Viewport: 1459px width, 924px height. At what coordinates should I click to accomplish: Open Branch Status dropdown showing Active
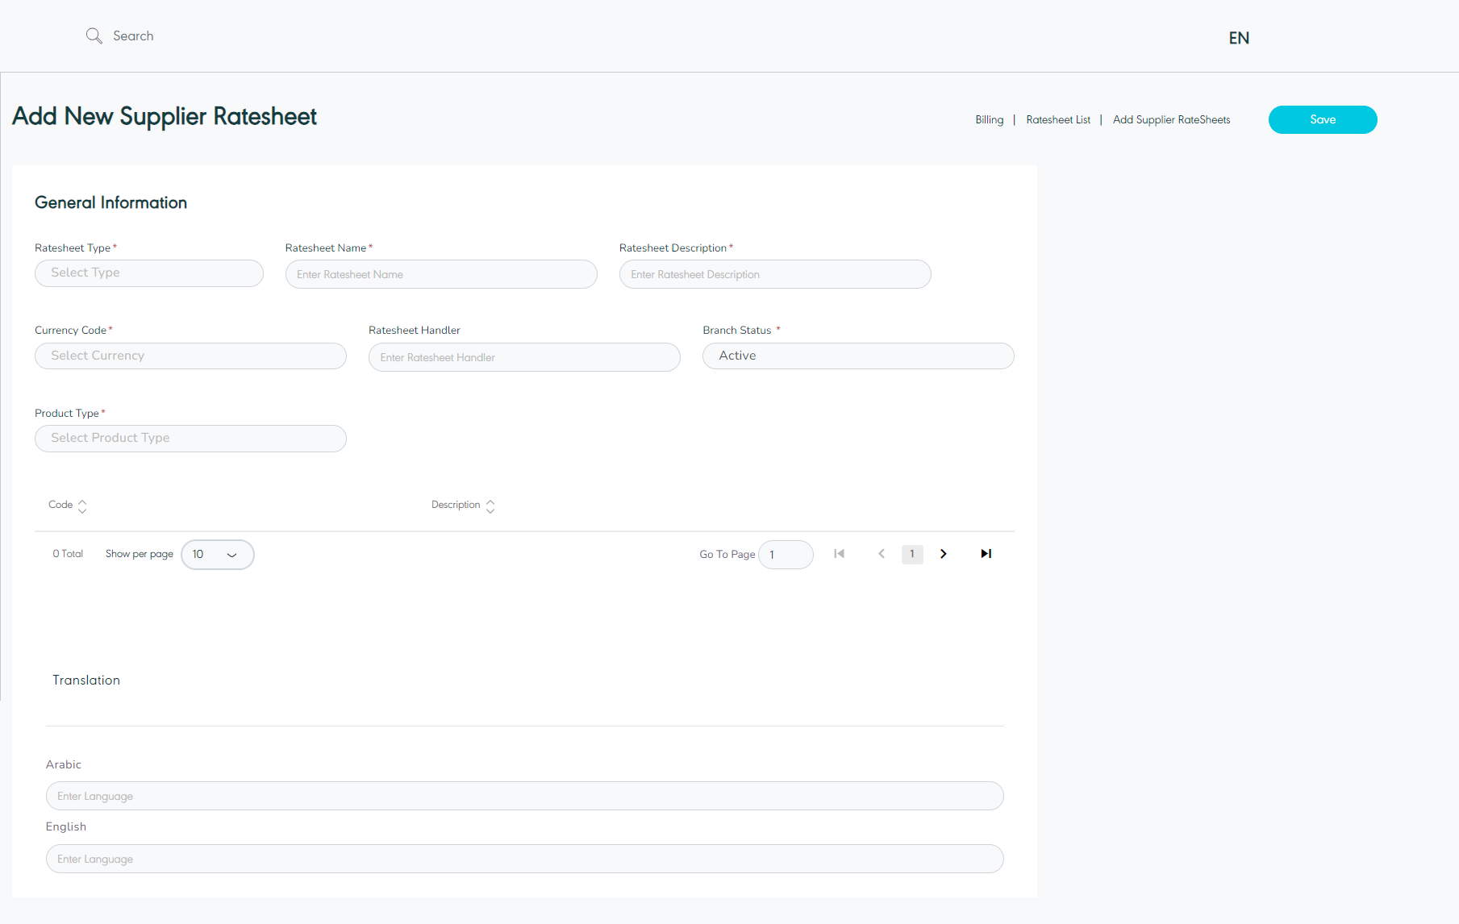(857, 356)
